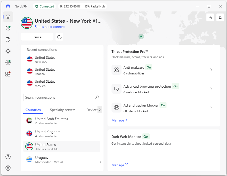Click the 0 websites blocked text
Viewport: 227px width, 176px height.
coord(136,92)
